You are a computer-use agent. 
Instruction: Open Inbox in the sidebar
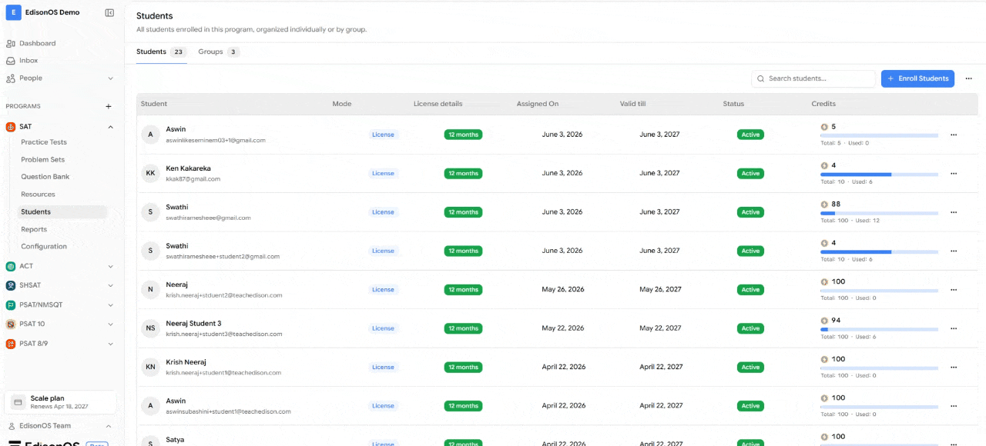point(29,60)
